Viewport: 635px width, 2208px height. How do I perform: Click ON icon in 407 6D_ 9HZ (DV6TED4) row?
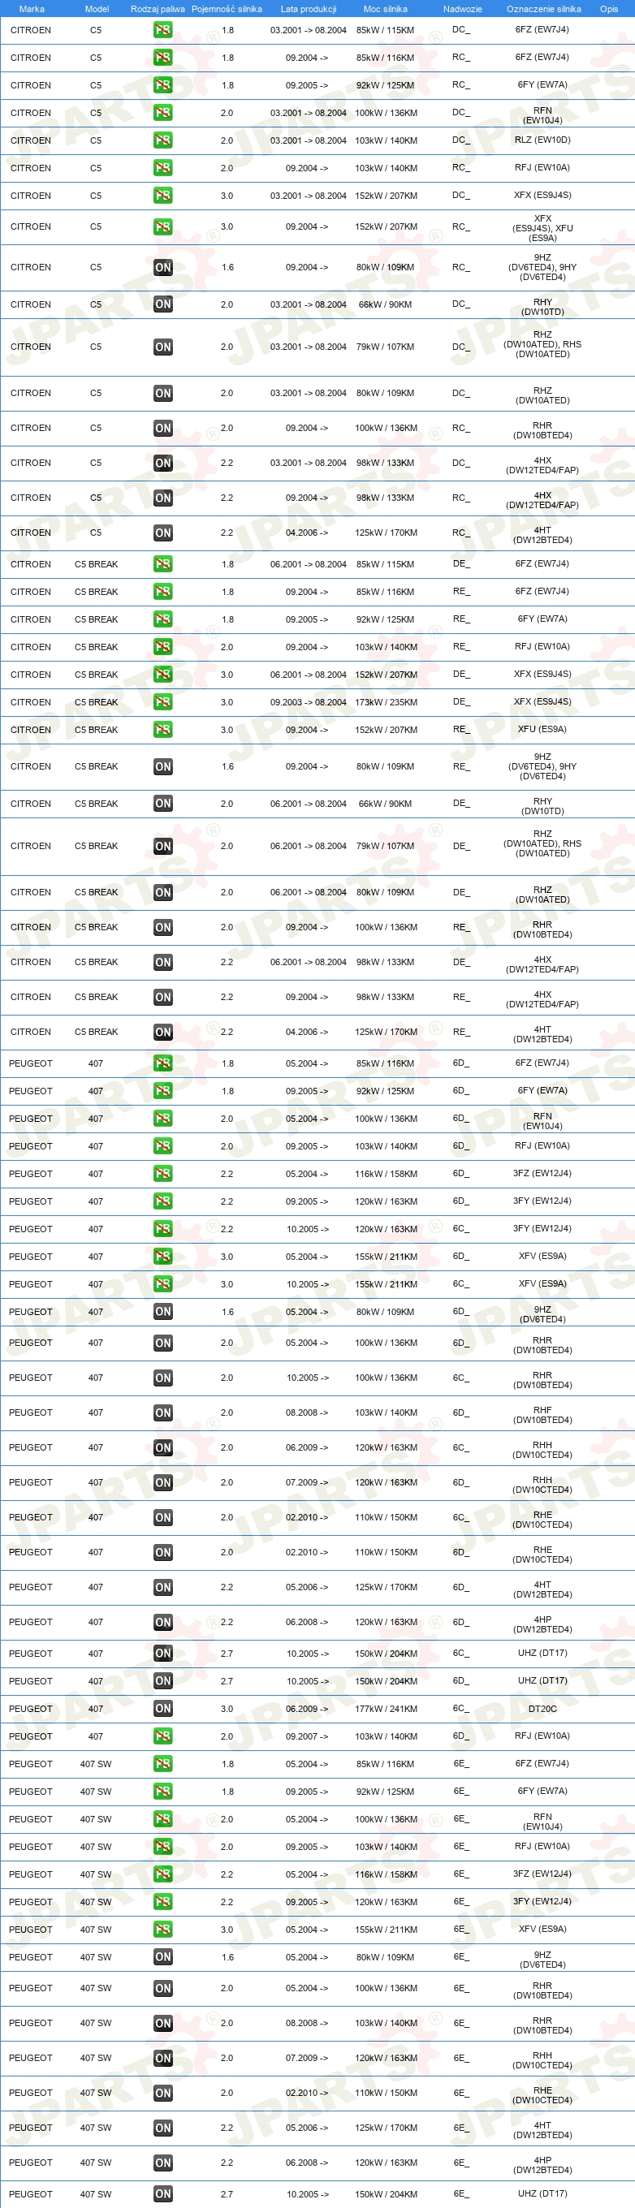pyautogui.click(x=163, y=1312)
